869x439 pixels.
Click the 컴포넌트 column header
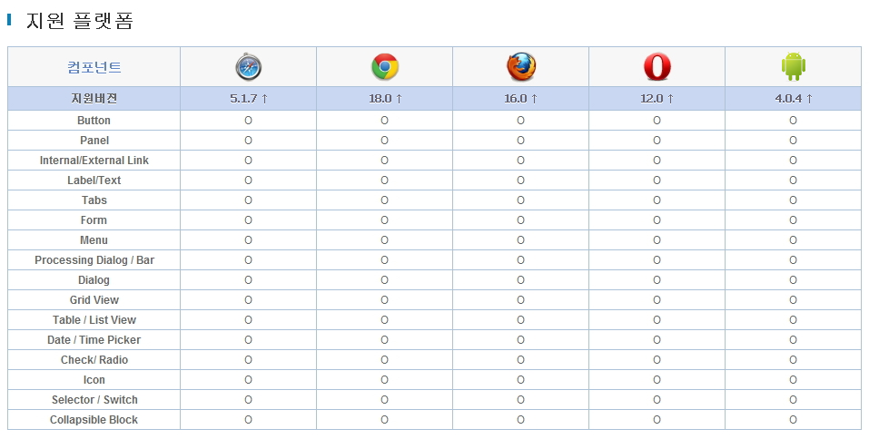(94, 67)
